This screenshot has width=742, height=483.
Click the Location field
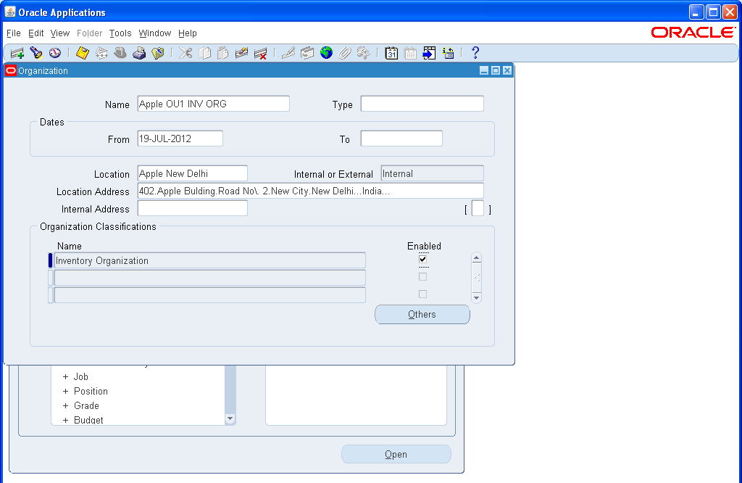[x=192, y=173]
